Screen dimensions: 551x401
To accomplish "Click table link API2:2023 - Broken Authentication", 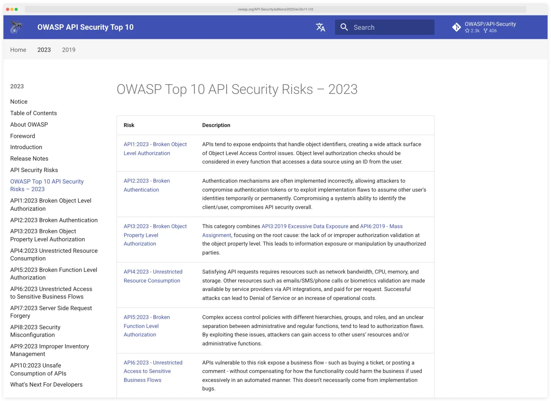I will coord(147,185).
